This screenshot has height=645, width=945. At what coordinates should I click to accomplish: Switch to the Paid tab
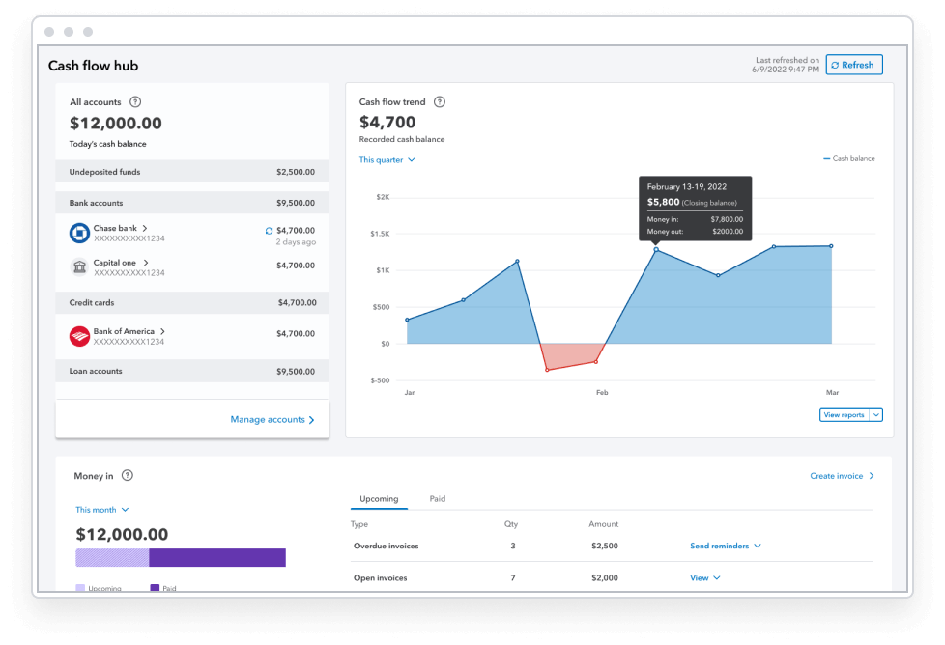pyautogui.click(x=438, y=498)
